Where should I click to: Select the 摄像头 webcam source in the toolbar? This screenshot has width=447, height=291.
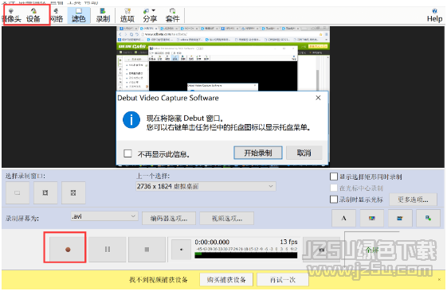(11, 15)
